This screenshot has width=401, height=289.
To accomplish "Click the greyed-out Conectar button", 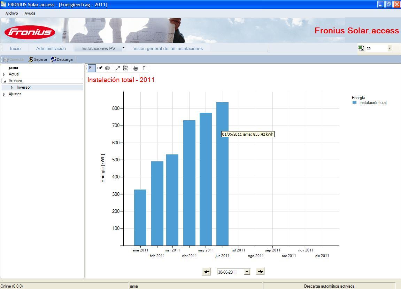I will (14, 59).
